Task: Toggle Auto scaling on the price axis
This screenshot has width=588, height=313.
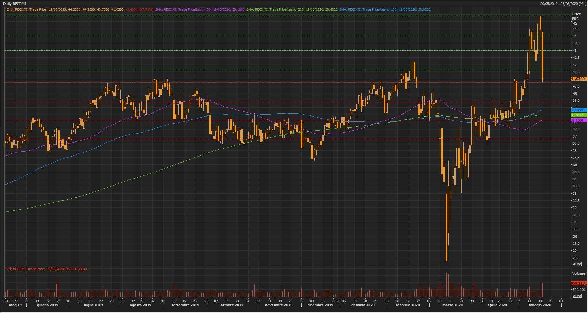Action: [577, 264]
